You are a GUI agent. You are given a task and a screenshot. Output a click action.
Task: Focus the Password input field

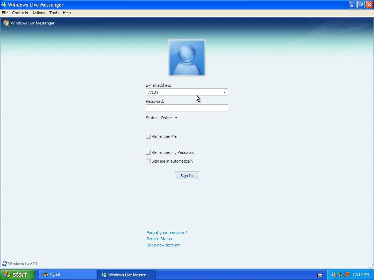click(187, 108)
